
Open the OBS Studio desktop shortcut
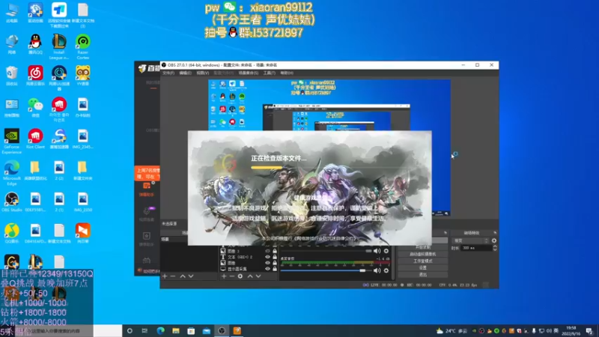[12, 202]
